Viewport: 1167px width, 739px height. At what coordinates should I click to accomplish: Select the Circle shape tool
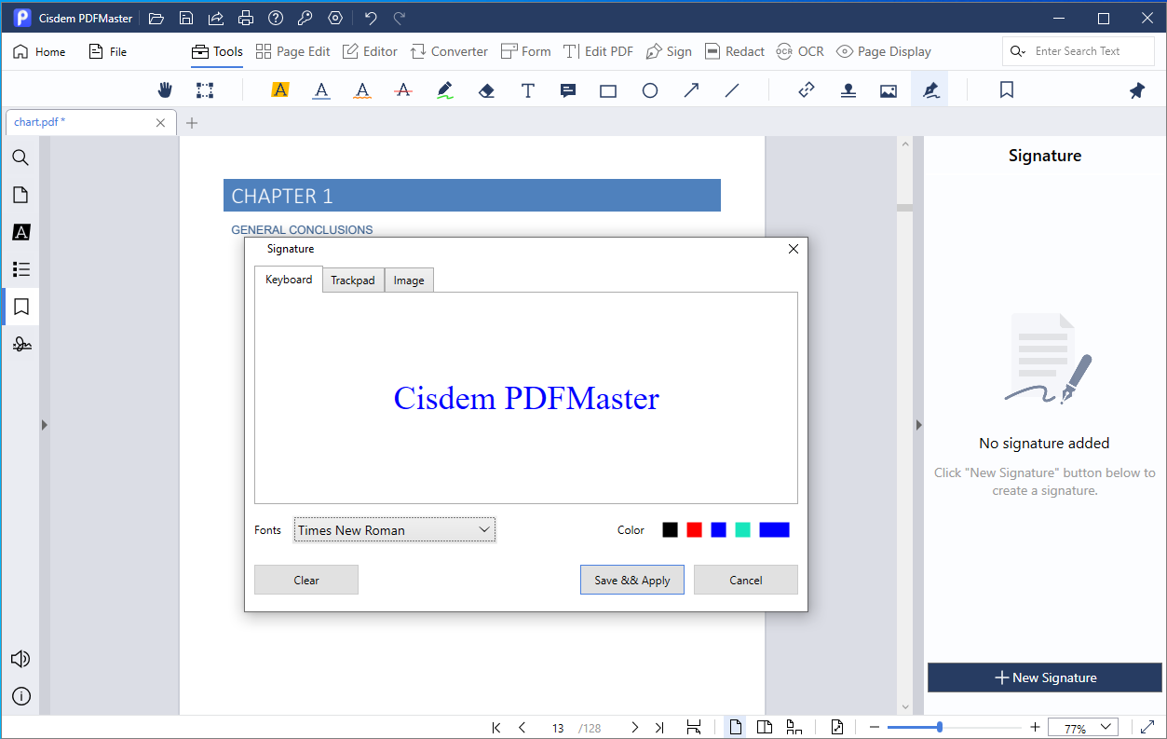(650, 90)
